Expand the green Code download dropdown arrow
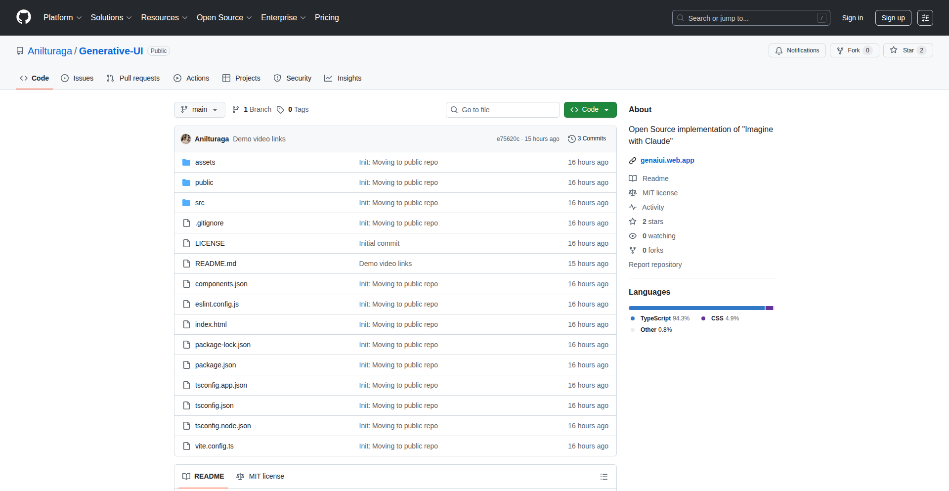This screenshot has width=949, height=491. (607, 109)
